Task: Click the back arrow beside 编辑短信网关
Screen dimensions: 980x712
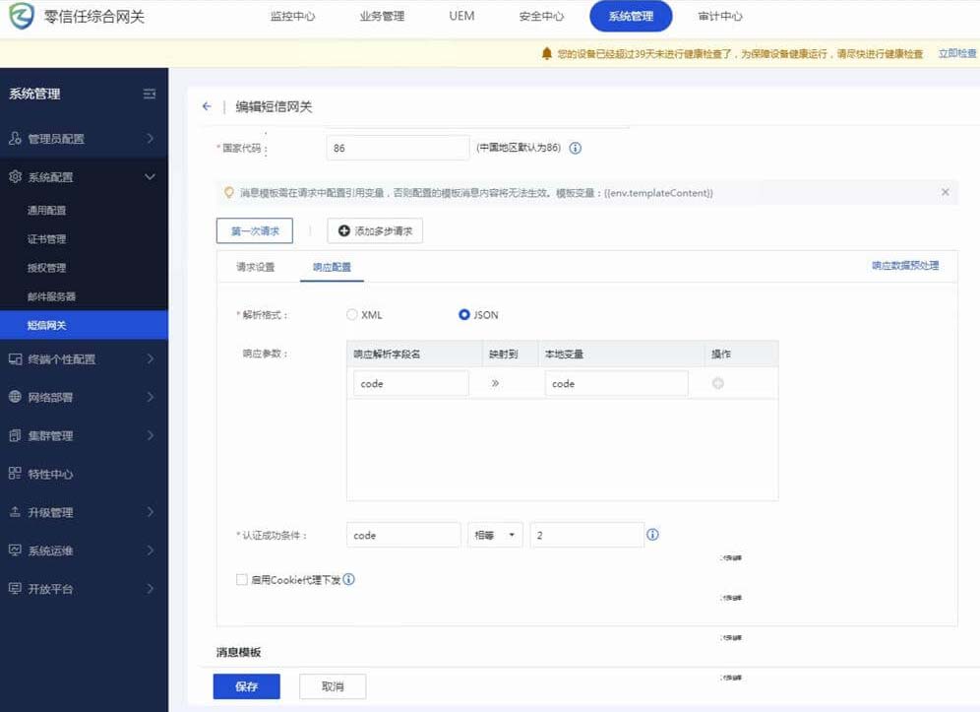Action: point(206,106)
